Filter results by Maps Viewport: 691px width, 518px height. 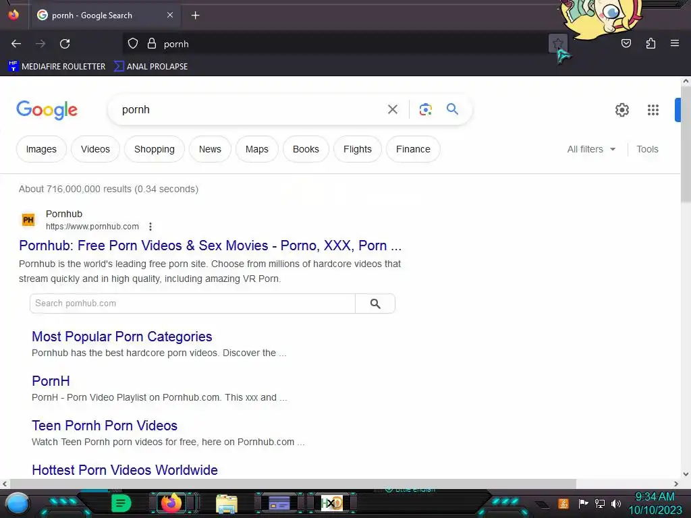(x=257, y=149)
